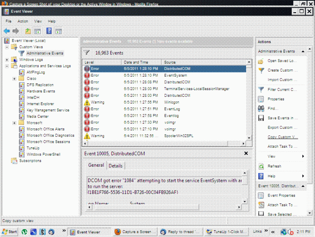Select the Media Center log
315x237 pixels.
(x=37, y=117)
